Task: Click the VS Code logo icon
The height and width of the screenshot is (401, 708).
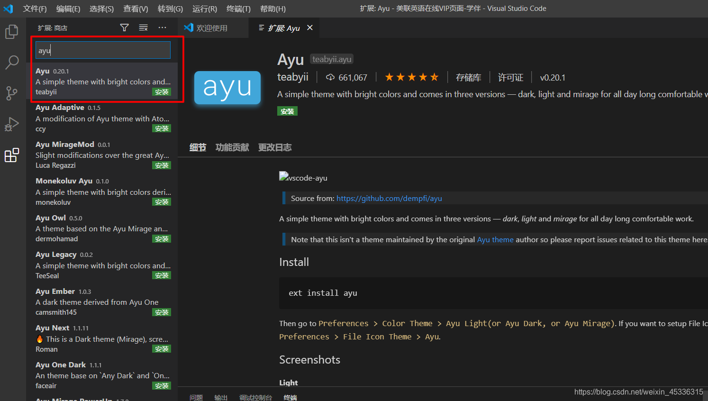Action: [x=8, y=9]
